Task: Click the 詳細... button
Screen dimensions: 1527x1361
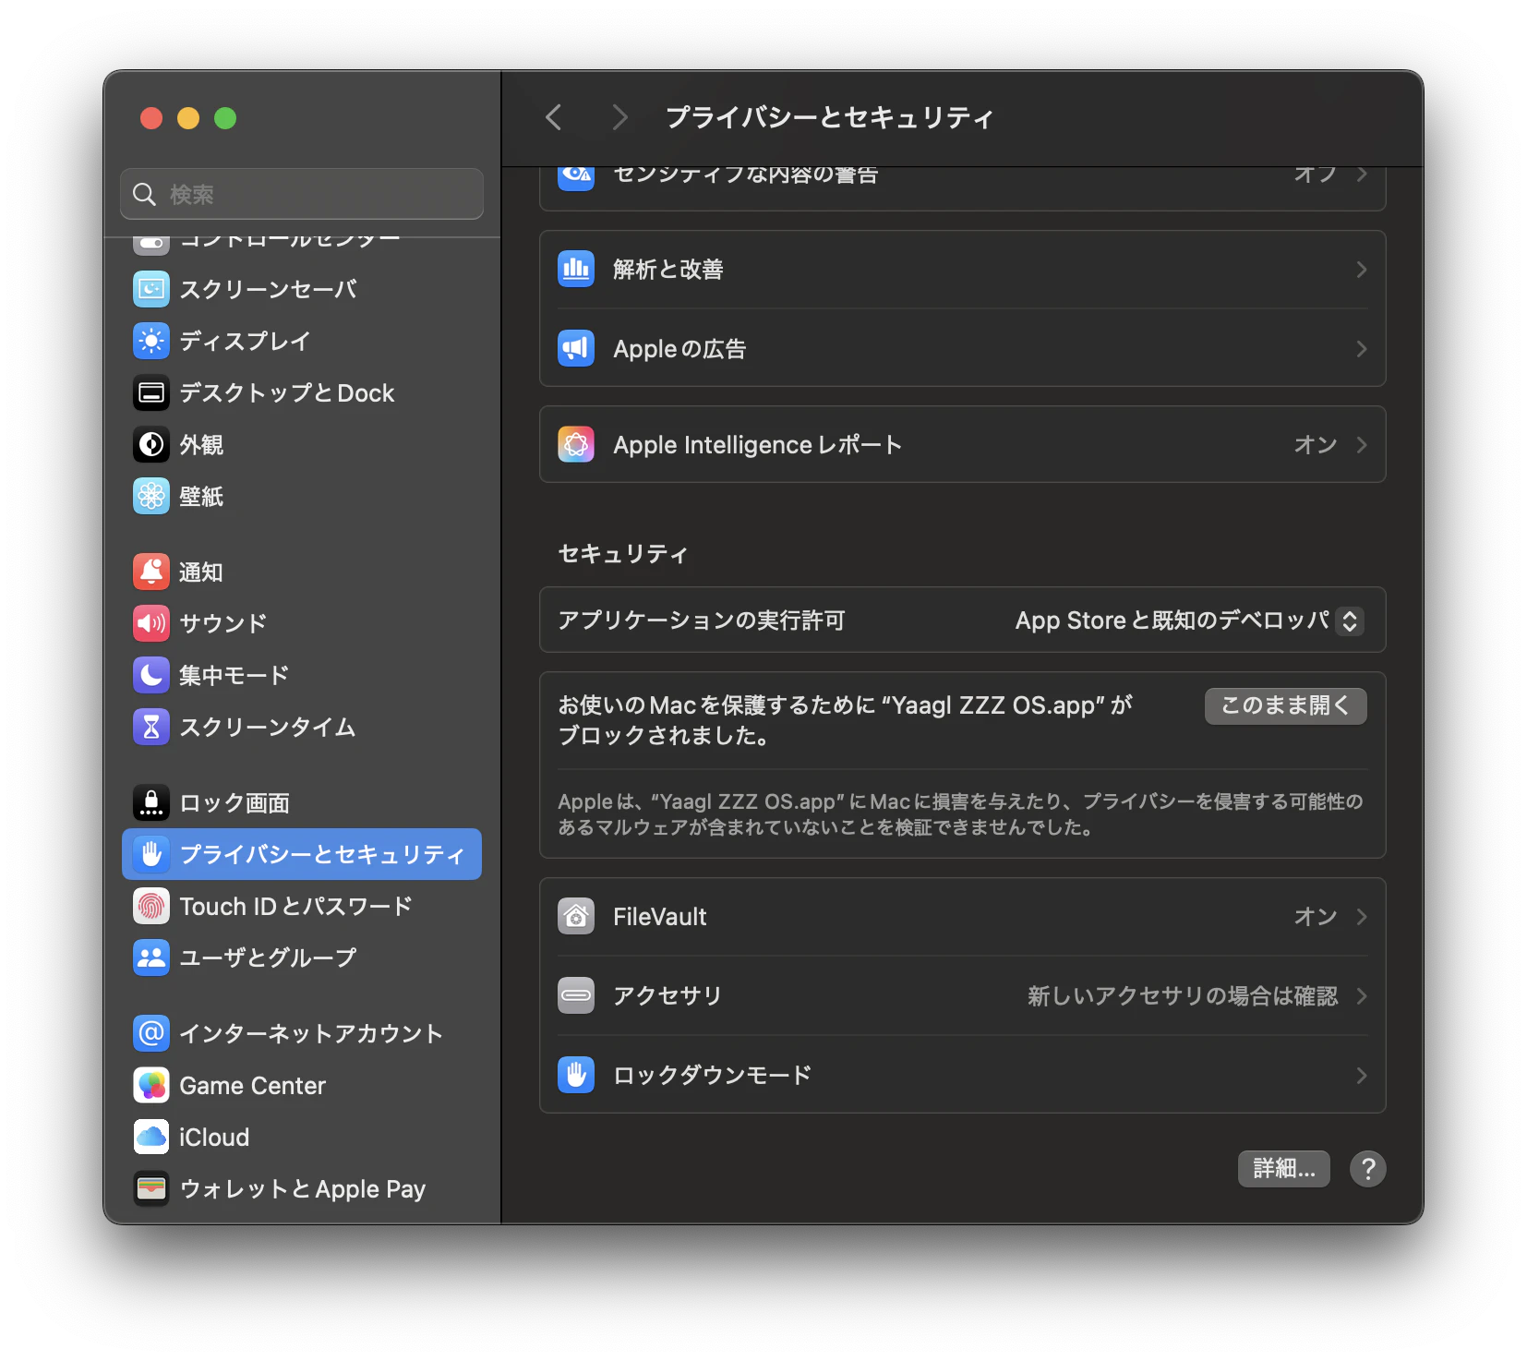Action: click(x=1283, y=1168)
